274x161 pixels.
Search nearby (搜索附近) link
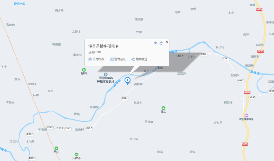pyautogui.click(x=139, y=59)
